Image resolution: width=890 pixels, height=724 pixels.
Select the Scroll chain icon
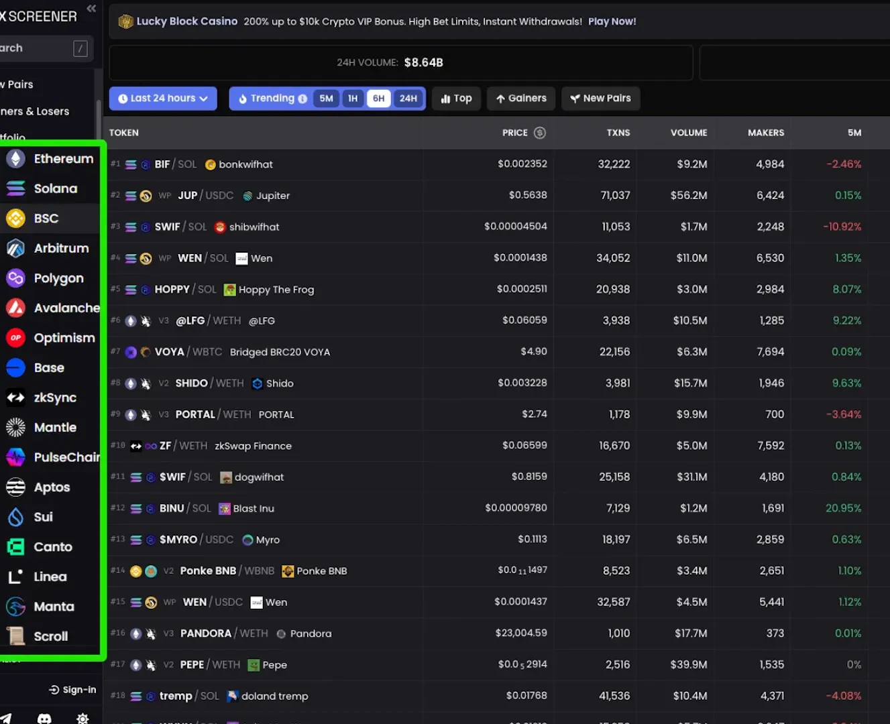[15, 636]
